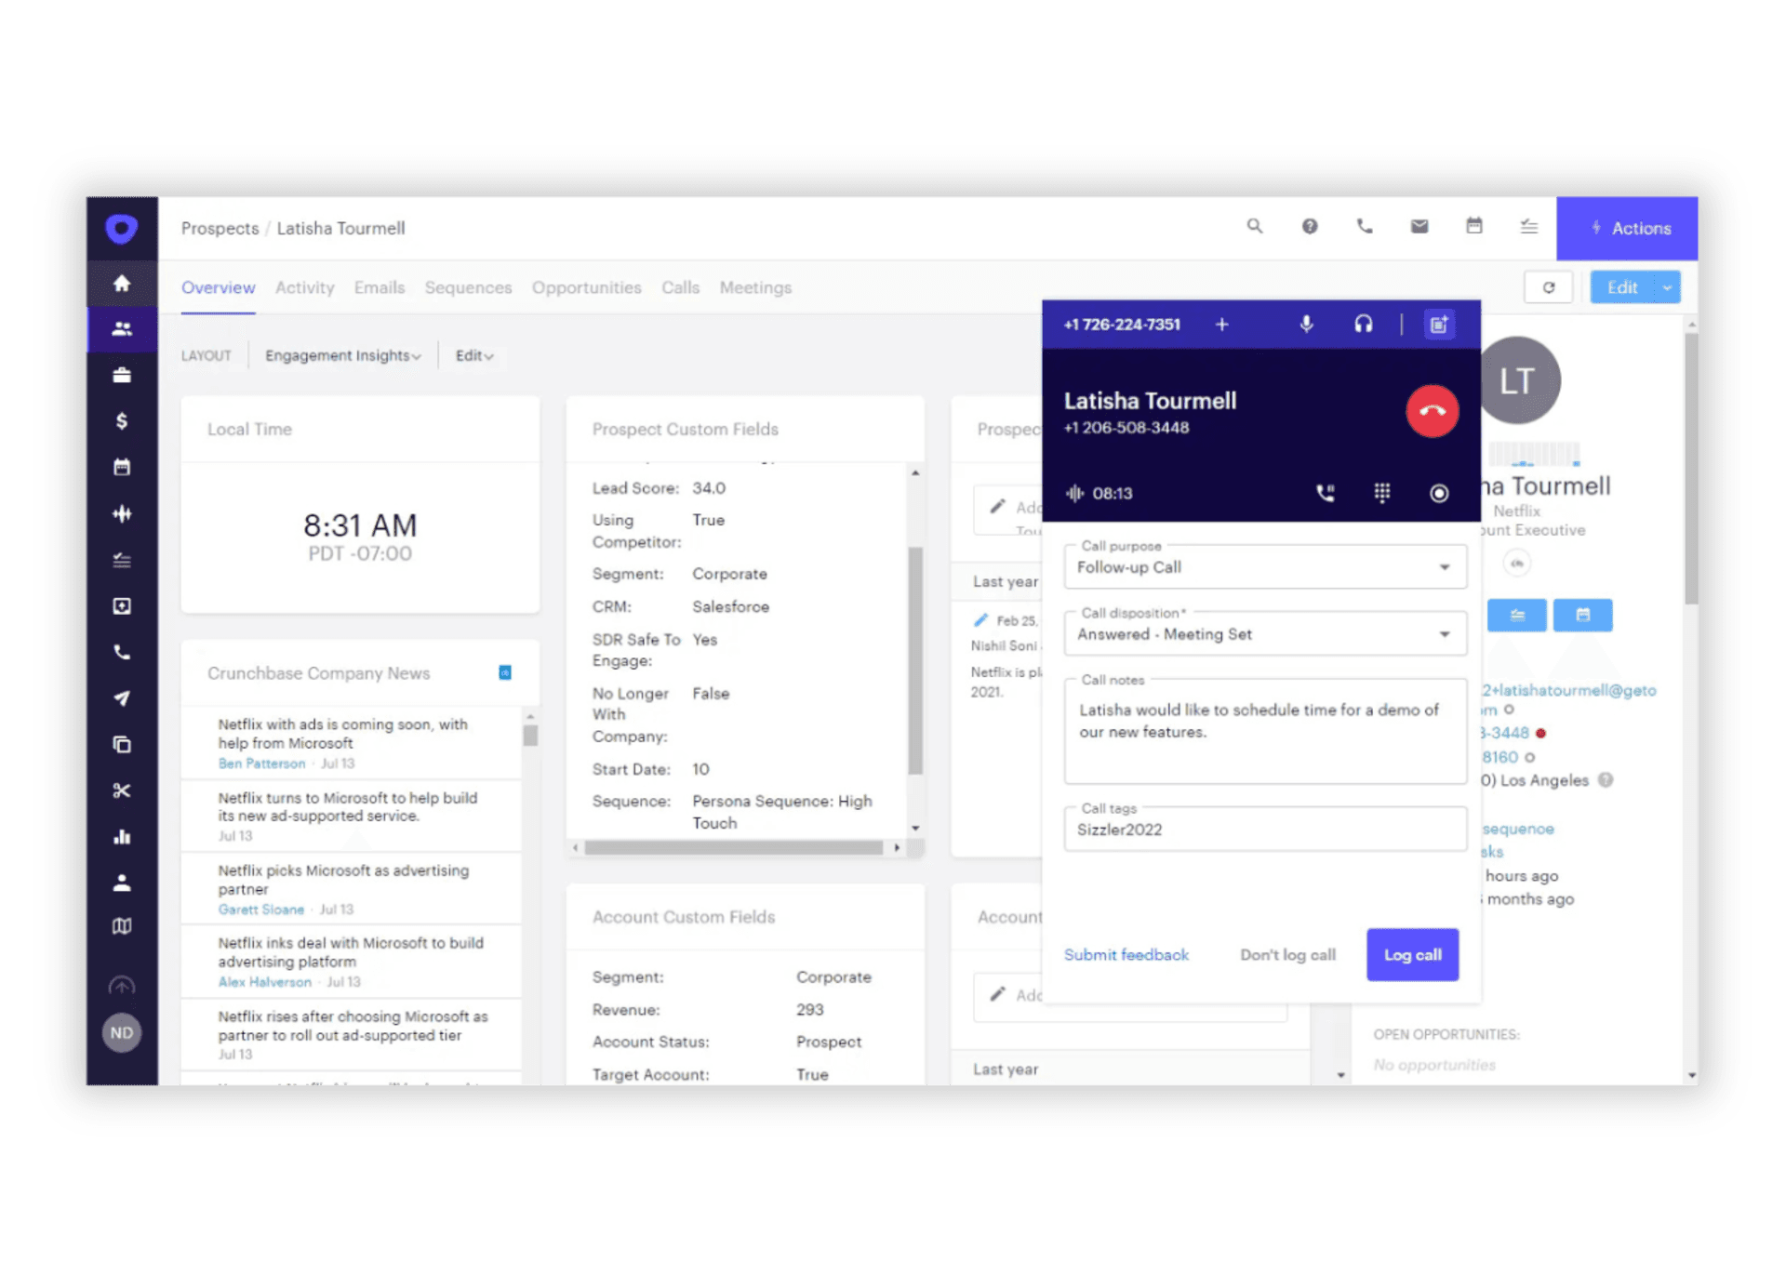Expand the Call disposition dropdown
The width and height of the screenshot is (1786, 1275).
tap(1444, 634)
